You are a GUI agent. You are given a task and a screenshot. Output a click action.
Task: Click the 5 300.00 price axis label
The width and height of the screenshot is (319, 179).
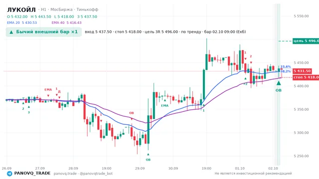[x=301, y=133]
